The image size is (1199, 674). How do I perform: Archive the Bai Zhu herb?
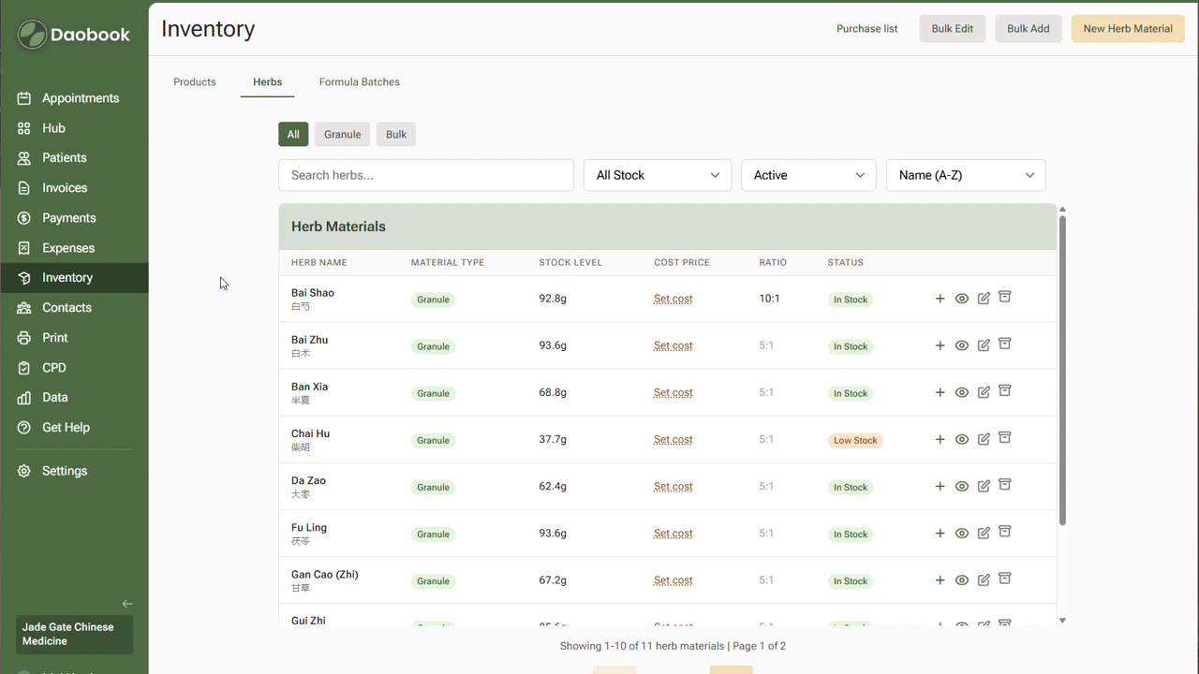(1004, 344)
